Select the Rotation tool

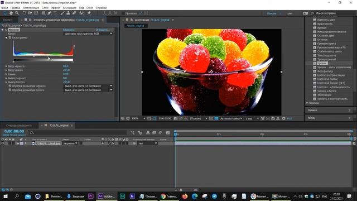[25, 13]
